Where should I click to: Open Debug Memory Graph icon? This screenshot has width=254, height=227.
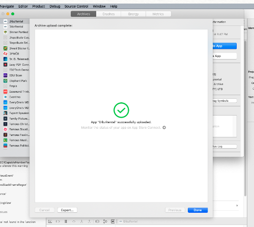click(x=105, y=221)
